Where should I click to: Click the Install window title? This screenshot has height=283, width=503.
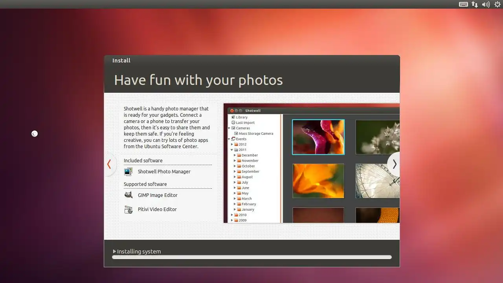[x=121, y=61]
